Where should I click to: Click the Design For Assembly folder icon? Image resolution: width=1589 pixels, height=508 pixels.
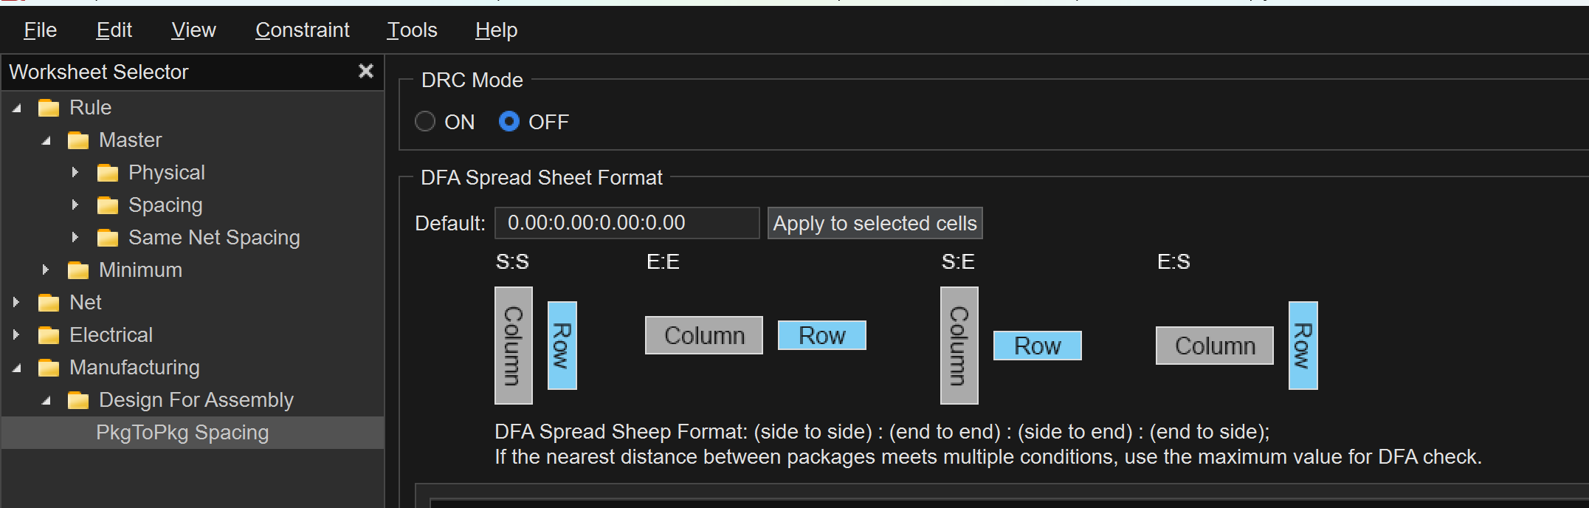[78, 400]
